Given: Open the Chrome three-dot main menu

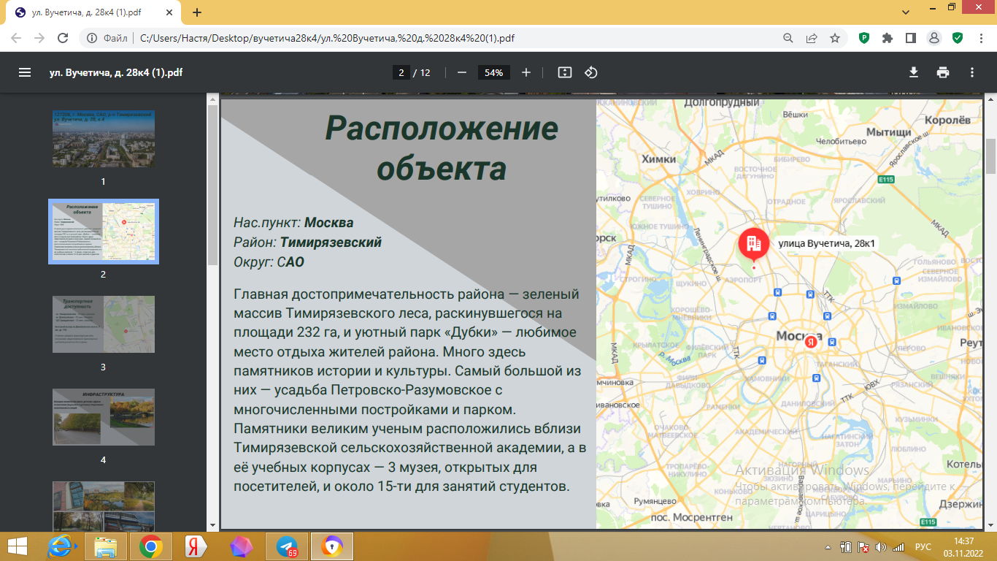Looking at the screenshot, I should [x=980, y=38].
